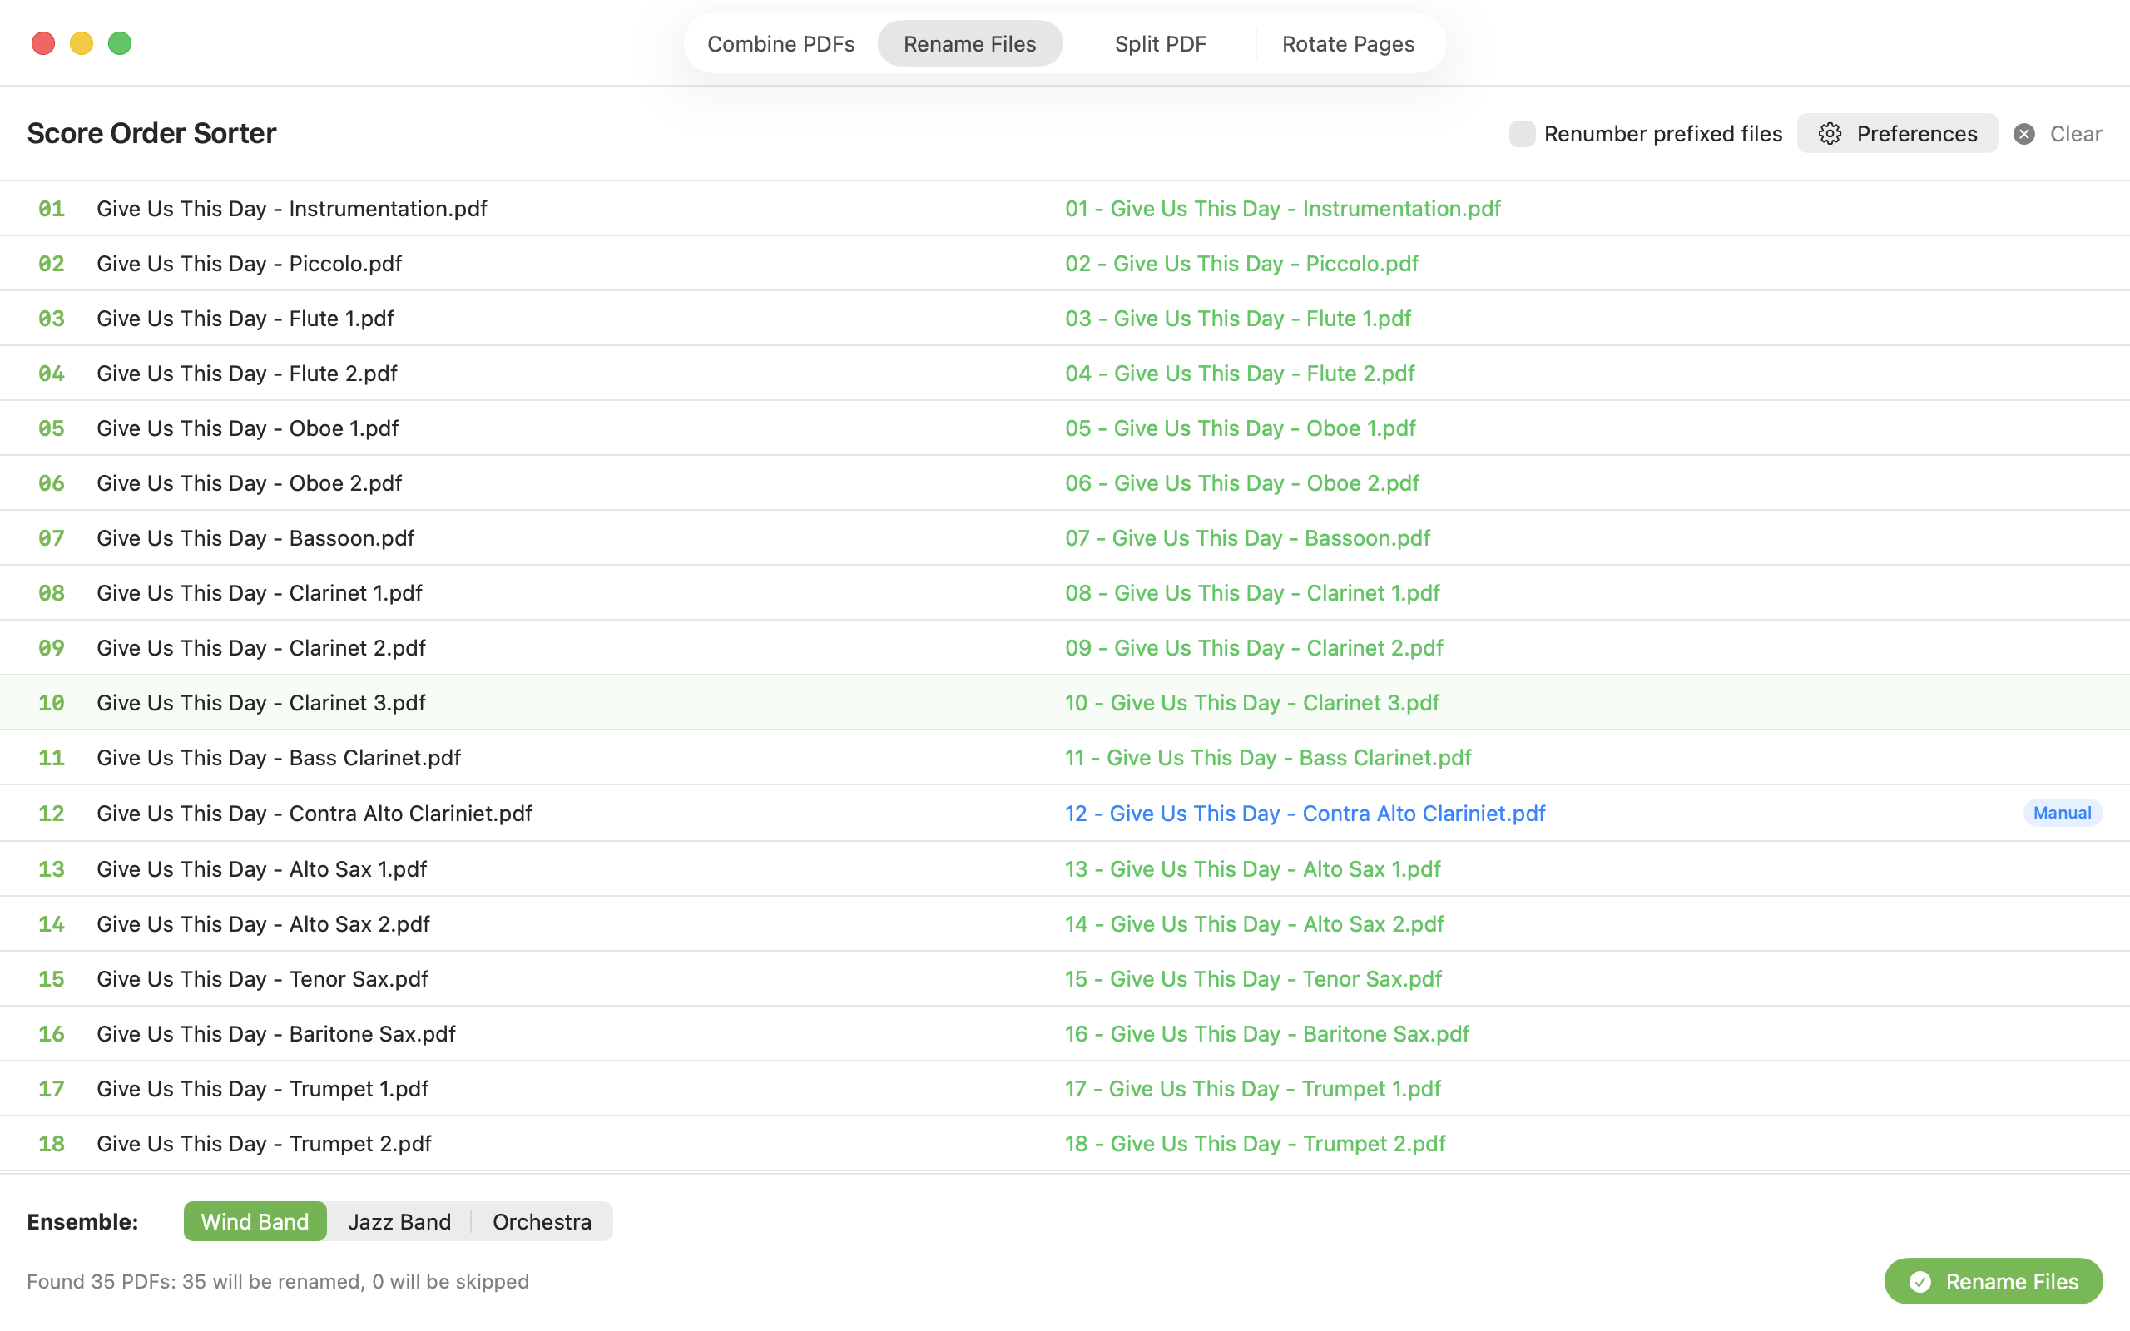Switch to the Combine PDFs tab
This screenshot has height=1331, width=2130.
click(x=780, y=43)
